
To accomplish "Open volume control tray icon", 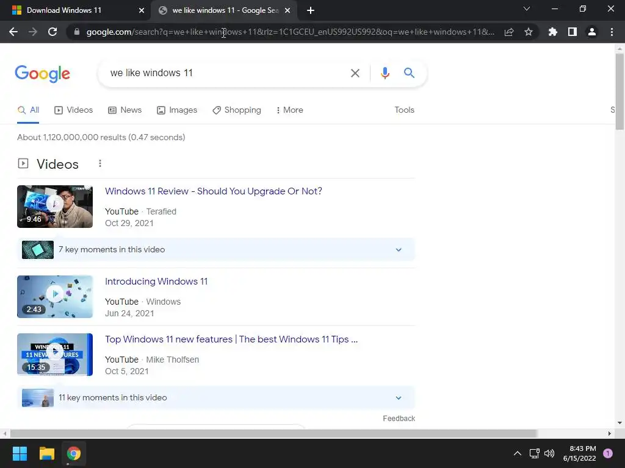I will [x=549, y=453].
